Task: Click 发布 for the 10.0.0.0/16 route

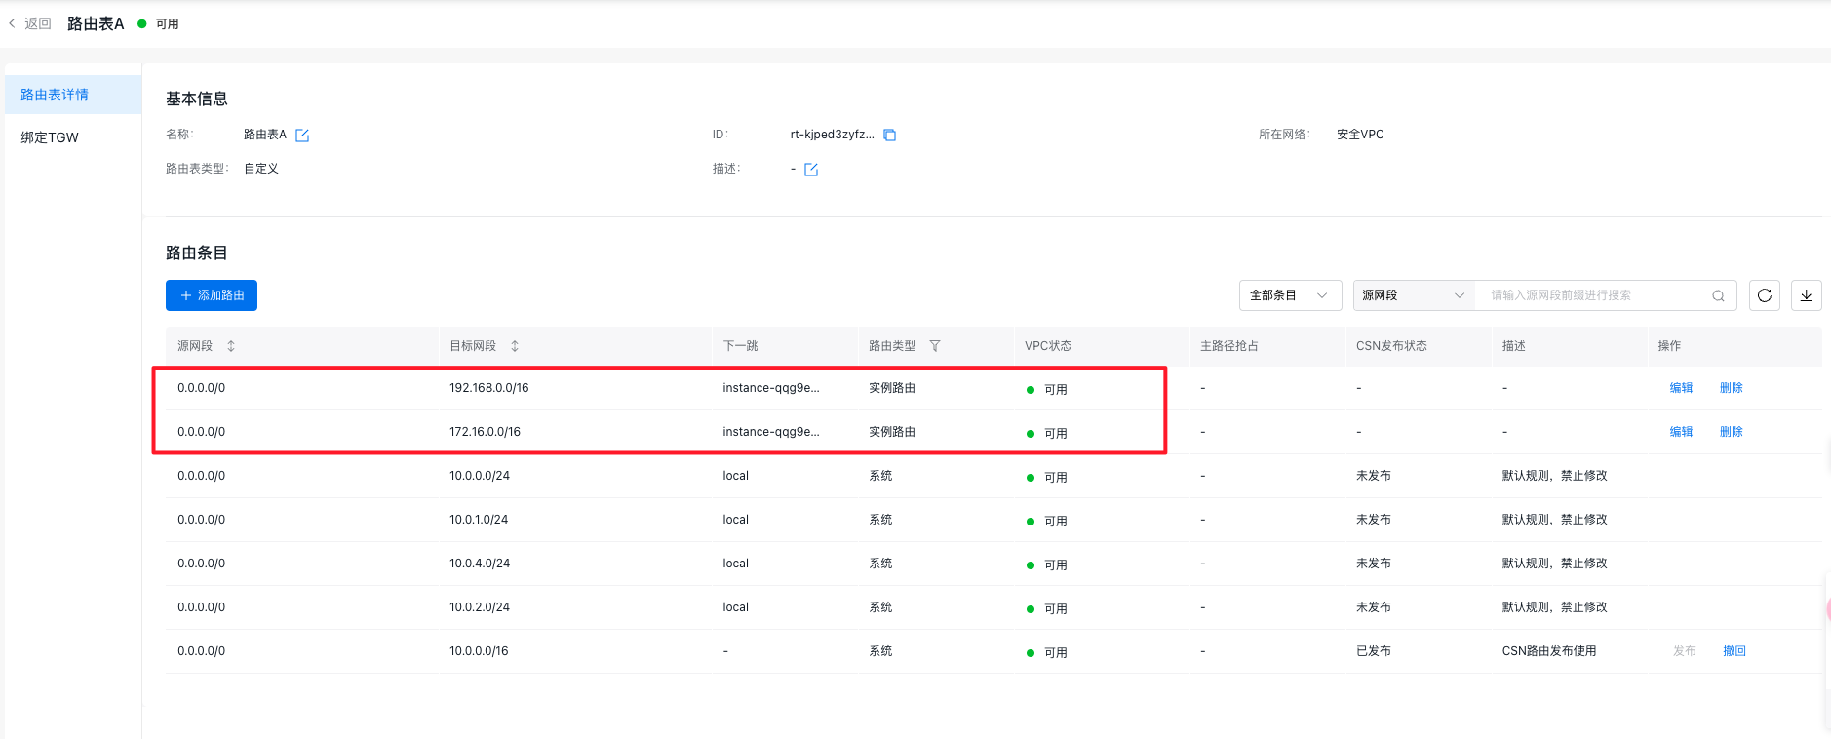Action: click(1684, 651)
